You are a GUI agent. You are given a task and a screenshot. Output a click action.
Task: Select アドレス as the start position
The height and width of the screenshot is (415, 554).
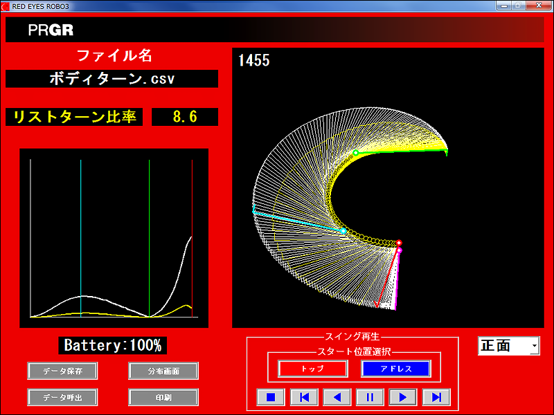coord(395,369)
